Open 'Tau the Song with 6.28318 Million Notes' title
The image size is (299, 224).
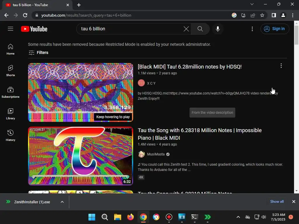[200, 134]
